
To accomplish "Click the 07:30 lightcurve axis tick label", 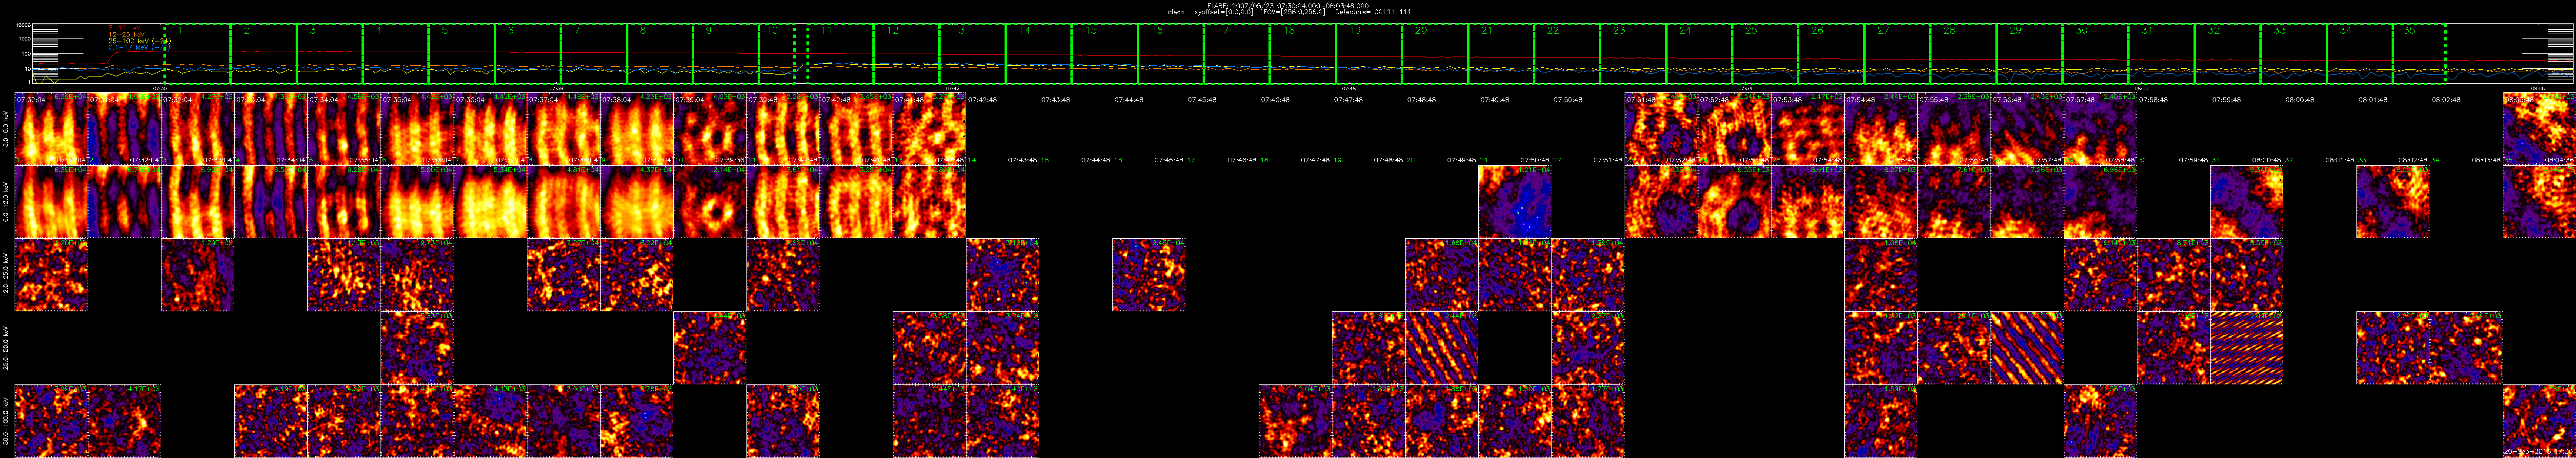I will [160, 88].
